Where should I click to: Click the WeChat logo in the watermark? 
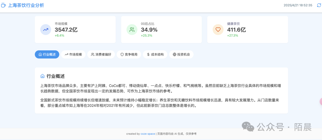(248, 127)
